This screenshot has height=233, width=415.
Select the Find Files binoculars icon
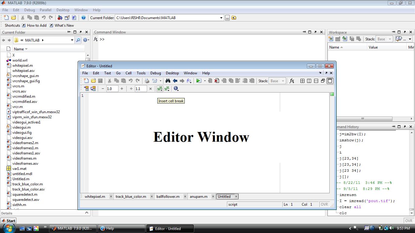click(168, 81)
